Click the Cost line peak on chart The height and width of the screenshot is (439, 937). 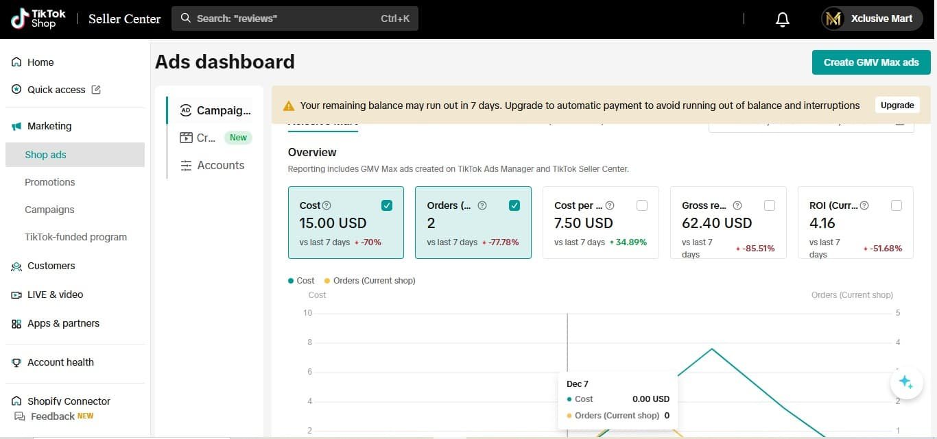(712, 349)
